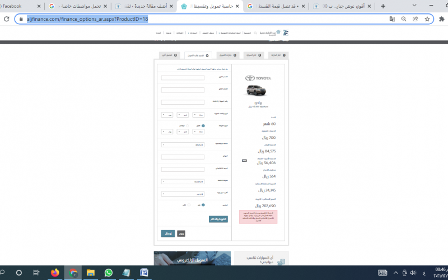Image resolution: width=448 pixels, height=280 pixels.
Task: Select the second gender radio (unselected)
Action: 189,205
